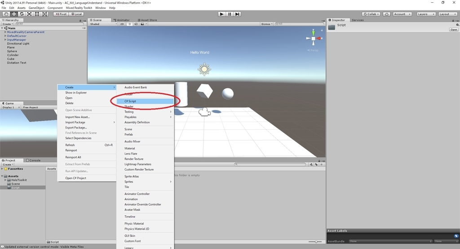Image resolution: width=460 pixels, height=249 pixels.
Task: Open the Layers dropdown
Action: click(426, 14)
